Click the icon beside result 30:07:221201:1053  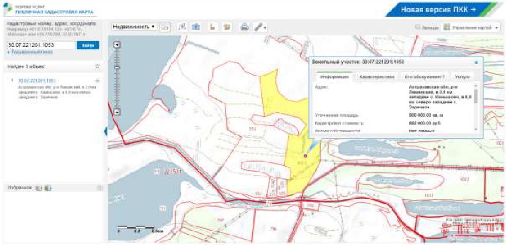pos(98,81)
